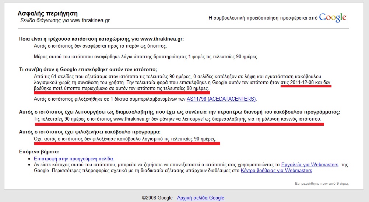Click the line starting 'Από τις 61 σελίδες'

pos(178,77)
